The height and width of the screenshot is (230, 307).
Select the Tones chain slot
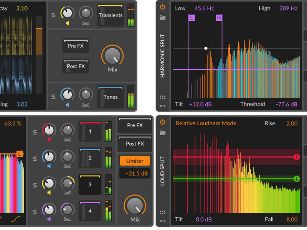pyautogui.click(x=111, y=97)
